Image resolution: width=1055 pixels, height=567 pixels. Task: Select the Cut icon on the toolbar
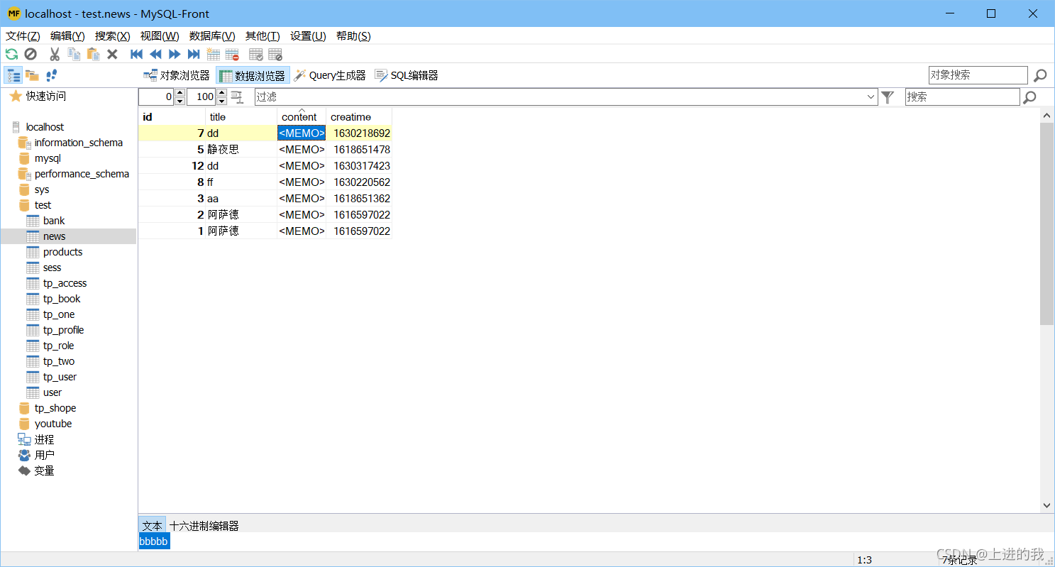pyautogui.click(x=55, y=54)
